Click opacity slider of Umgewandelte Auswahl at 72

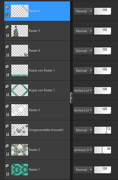102,130
